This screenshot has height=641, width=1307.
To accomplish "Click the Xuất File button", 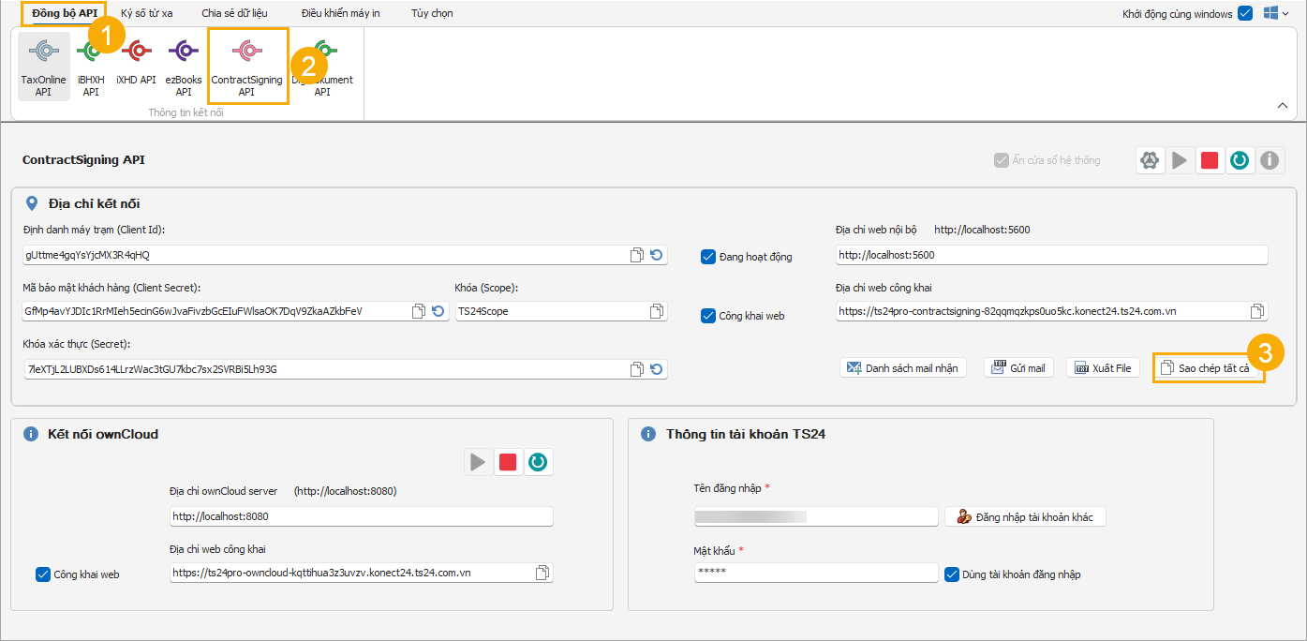I will pyautogui.click(x=1103, y=368).
